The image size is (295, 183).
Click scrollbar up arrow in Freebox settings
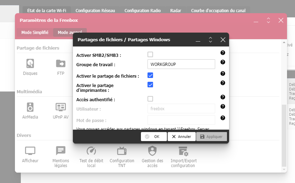(x=284, y=43)
